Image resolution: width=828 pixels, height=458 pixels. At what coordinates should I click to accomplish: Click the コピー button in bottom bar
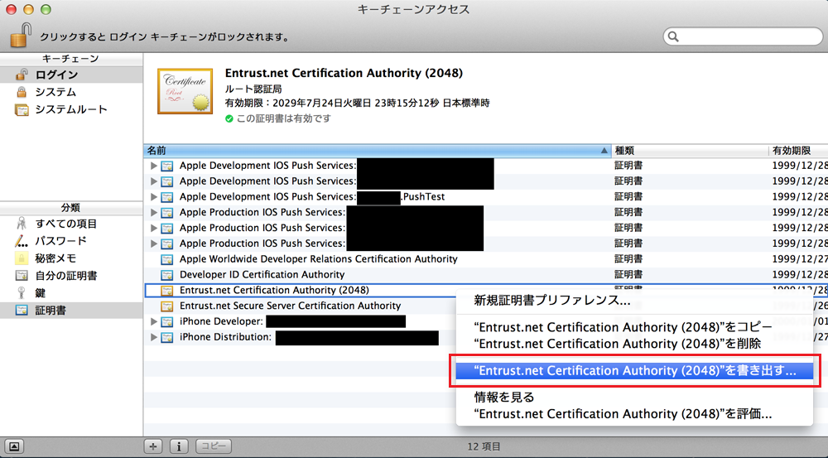pos(214,446)
